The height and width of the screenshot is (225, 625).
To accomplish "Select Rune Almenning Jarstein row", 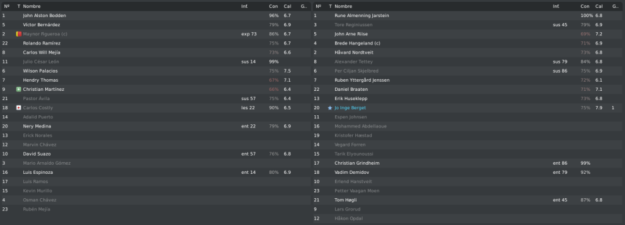I will (x=468, y=15).
